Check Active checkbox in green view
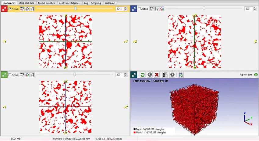This screenshot has height=141, width=259. pos(10,75)
